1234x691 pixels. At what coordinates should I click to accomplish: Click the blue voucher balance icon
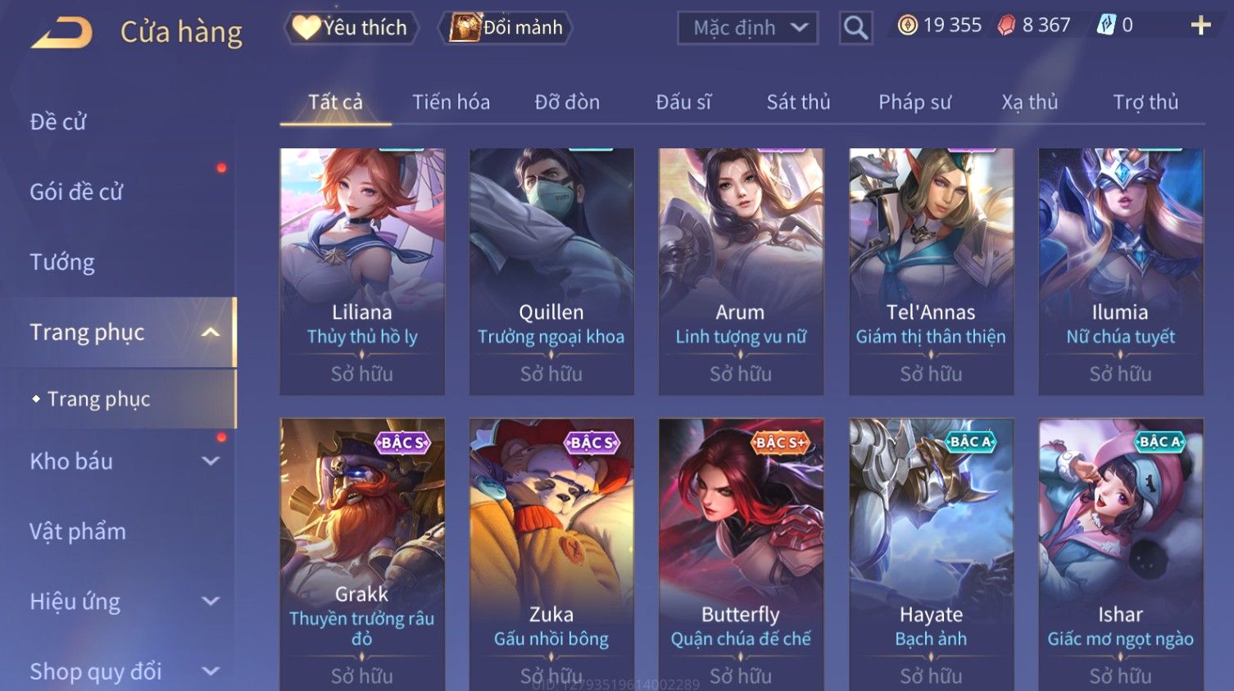click(1106, 25)
